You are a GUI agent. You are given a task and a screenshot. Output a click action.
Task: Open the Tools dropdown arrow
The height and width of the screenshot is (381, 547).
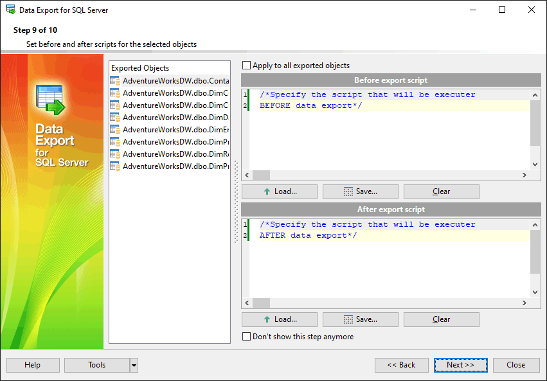(134, 365)
